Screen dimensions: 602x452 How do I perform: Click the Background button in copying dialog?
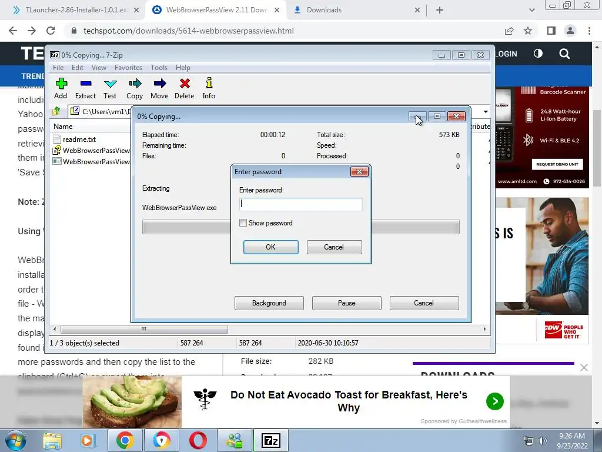tap(269, 303)
